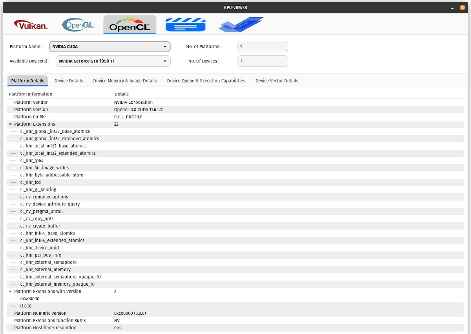This screenshot has height=334, width=471.
Task: Select the cl_nv_pragma_unroll row
Action: coord(235,211)
